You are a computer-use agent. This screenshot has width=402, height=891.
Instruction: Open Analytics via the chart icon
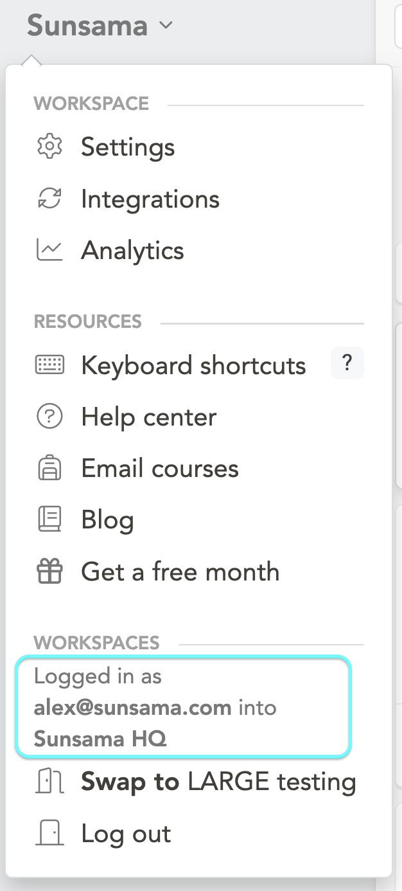(50, 250)
